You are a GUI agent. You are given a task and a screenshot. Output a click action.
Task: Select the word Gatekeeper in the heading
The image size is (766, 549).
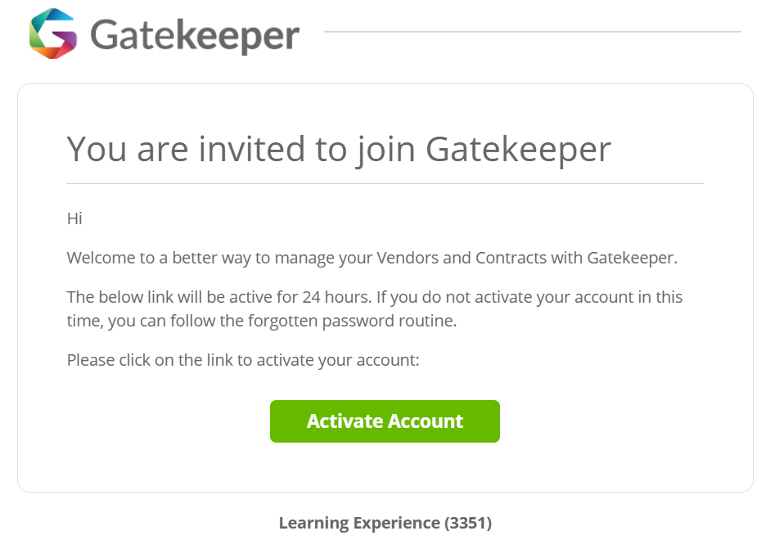point(518,150)
